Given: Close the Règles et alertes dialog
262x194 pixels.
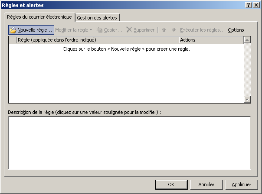Looking at the screenshot, I should tap(256, 5).
